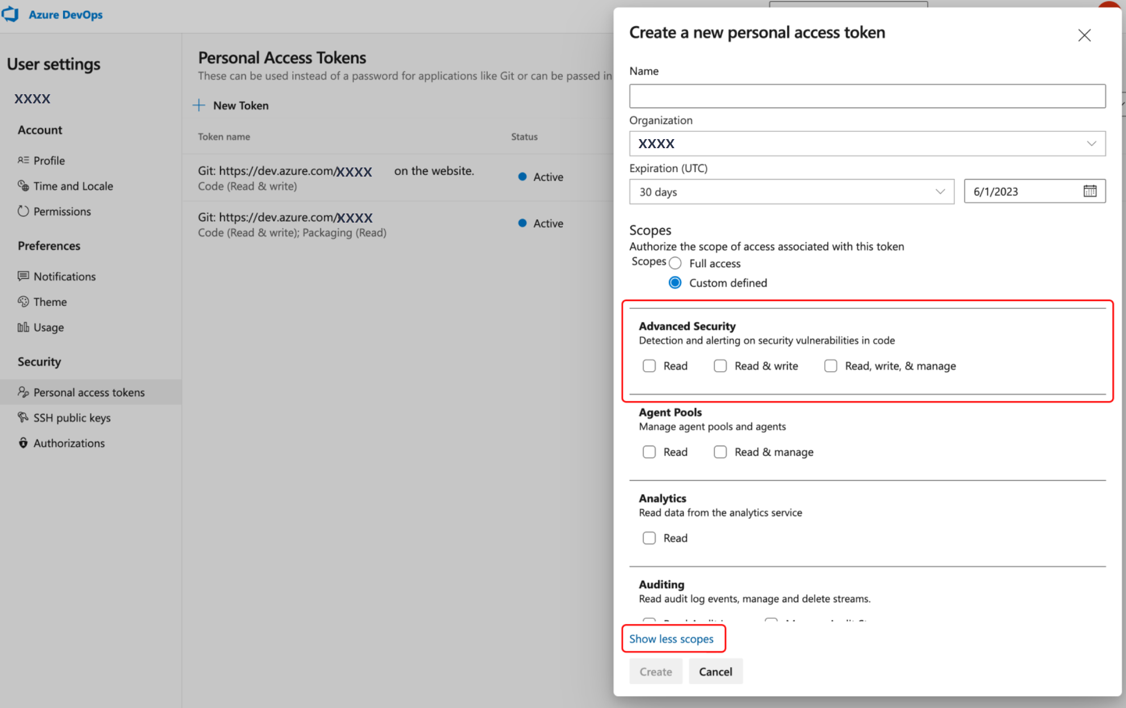Click the expiration date calendar picker
Image resolution: width=1126 pixels, height=708 pixels.
coord(1090,191)
